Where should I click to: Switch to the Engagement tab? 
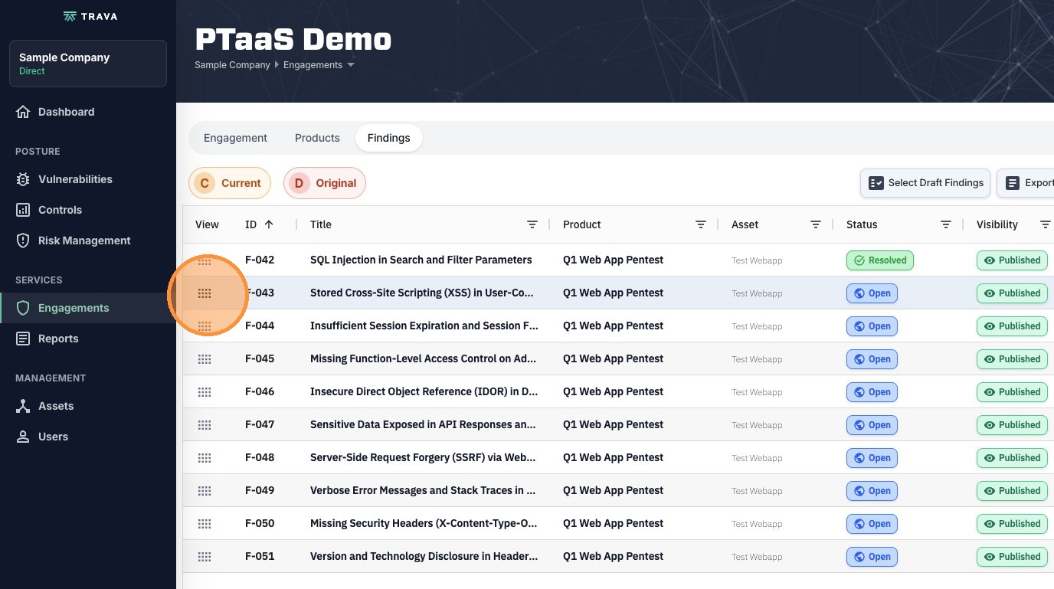235,138
